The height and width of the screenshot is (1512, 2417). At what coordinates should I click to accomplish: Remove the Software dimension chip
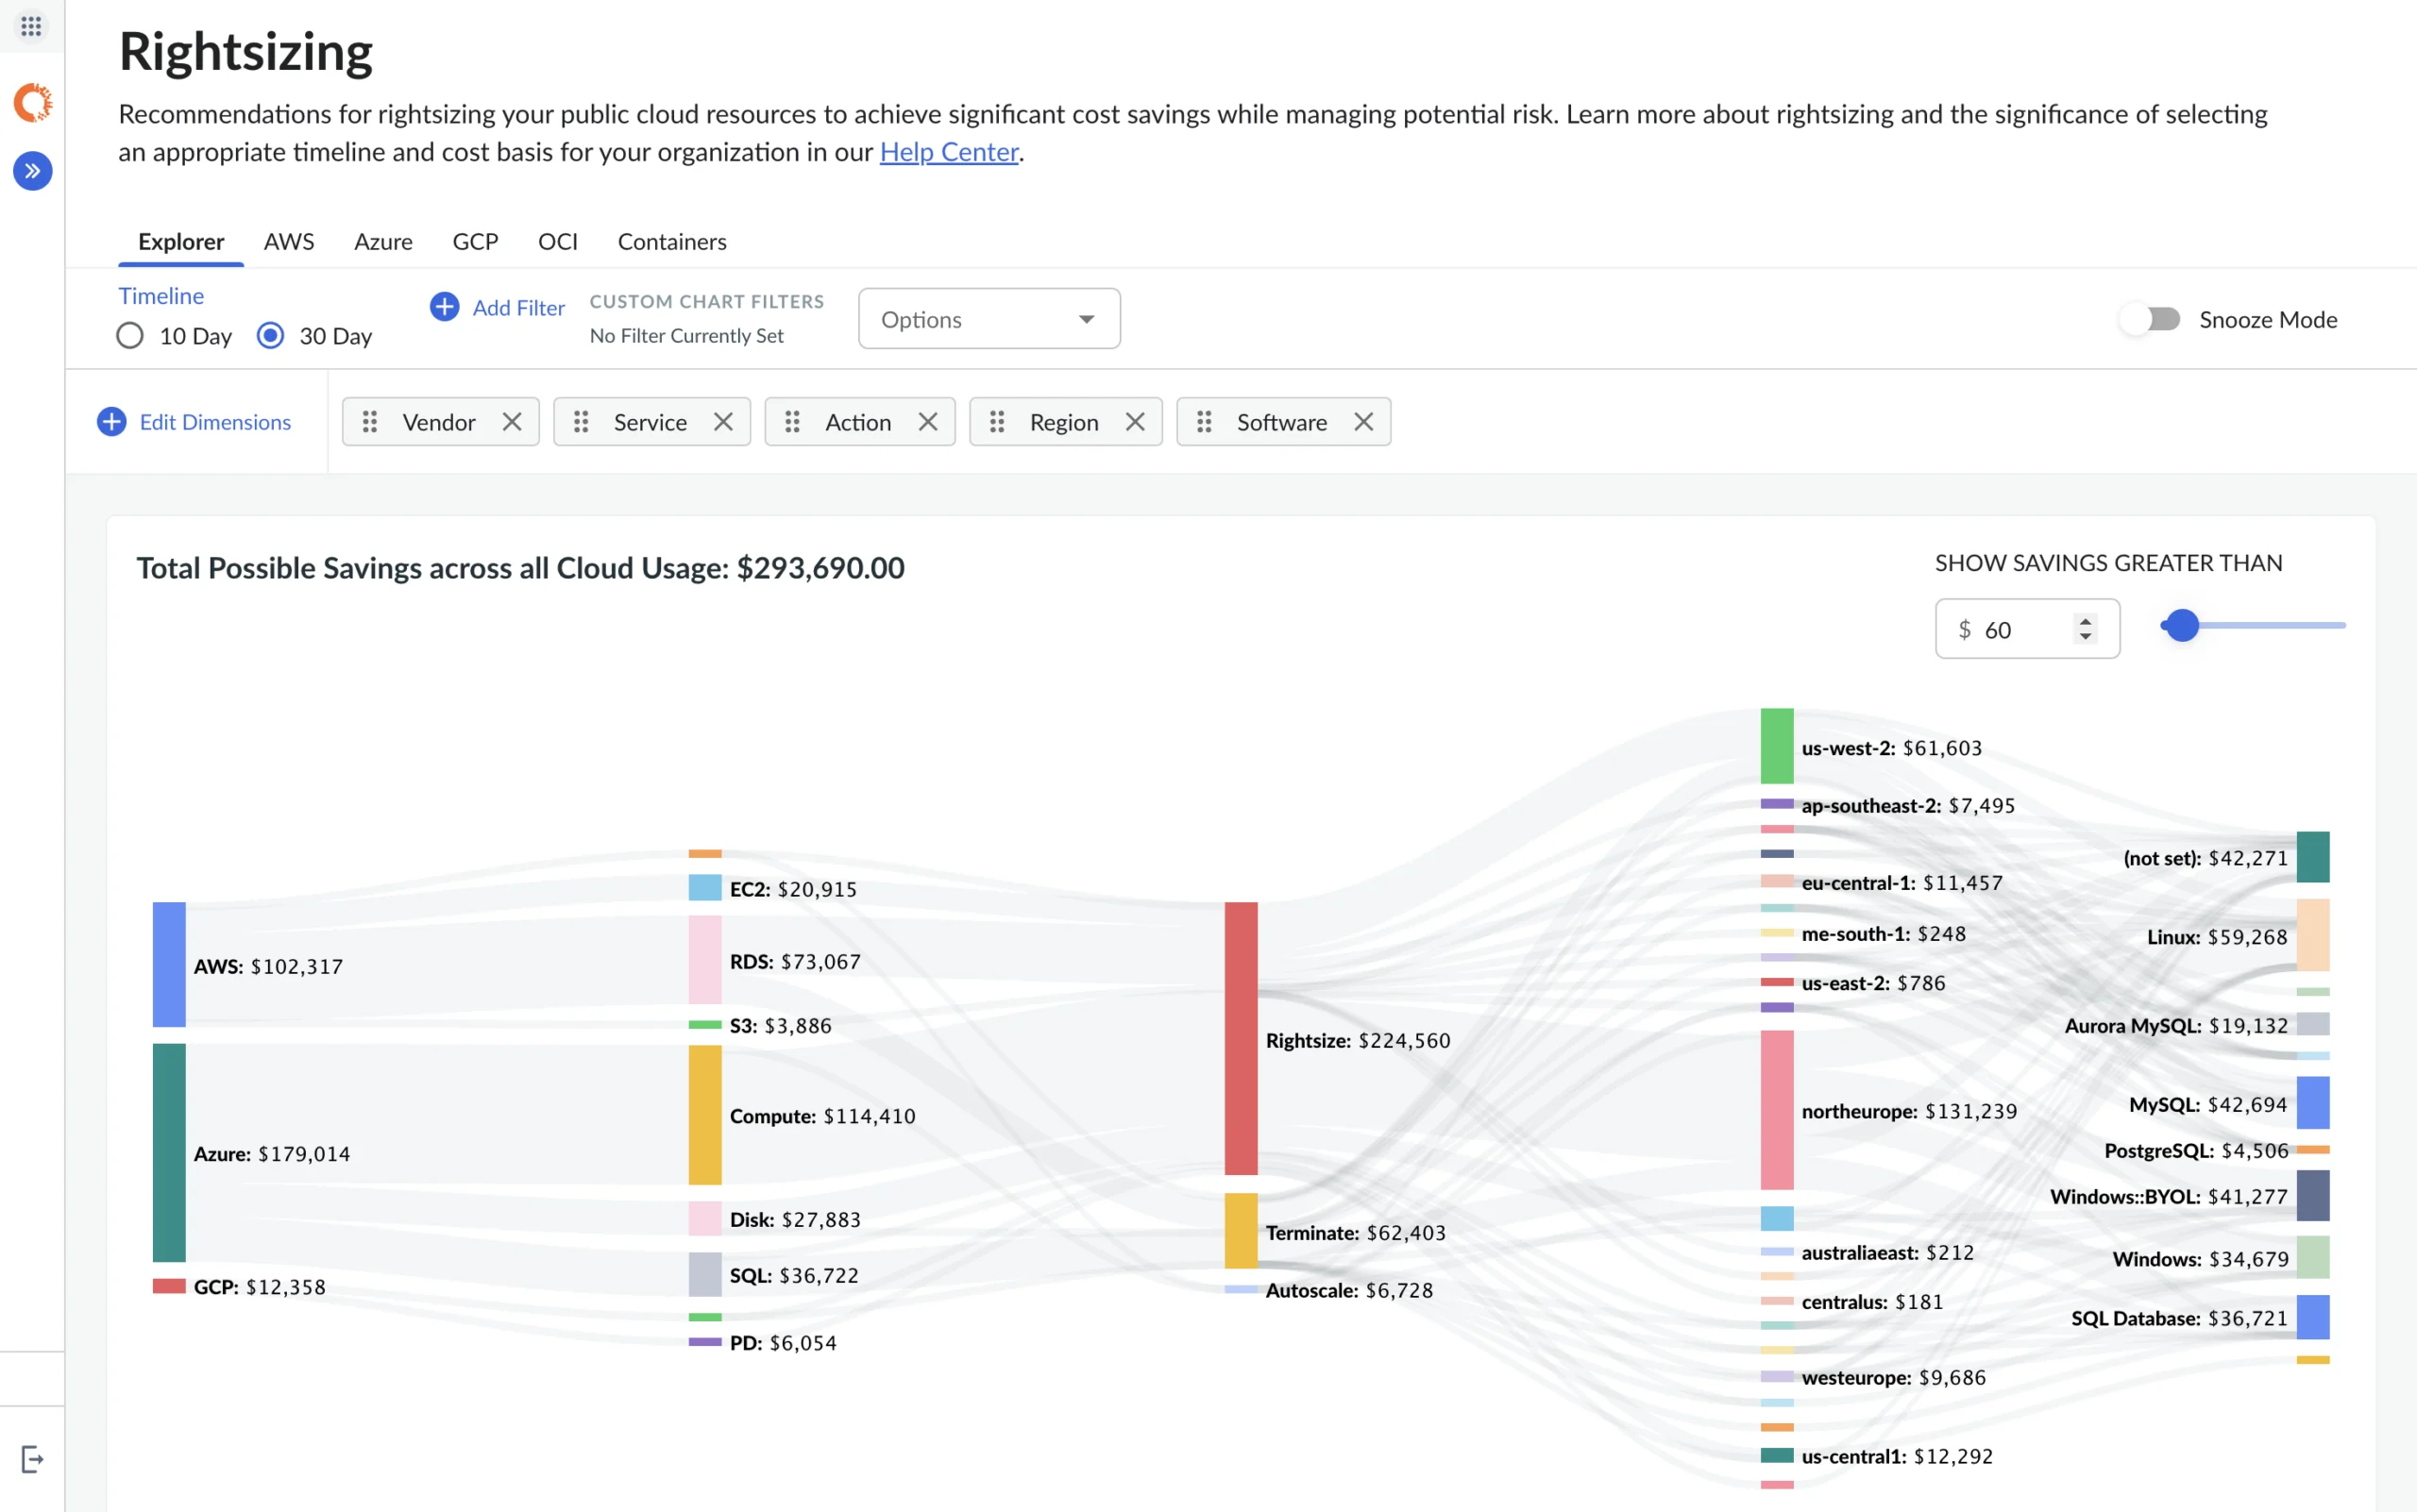pyautogui.click(x=1363, y=422)
